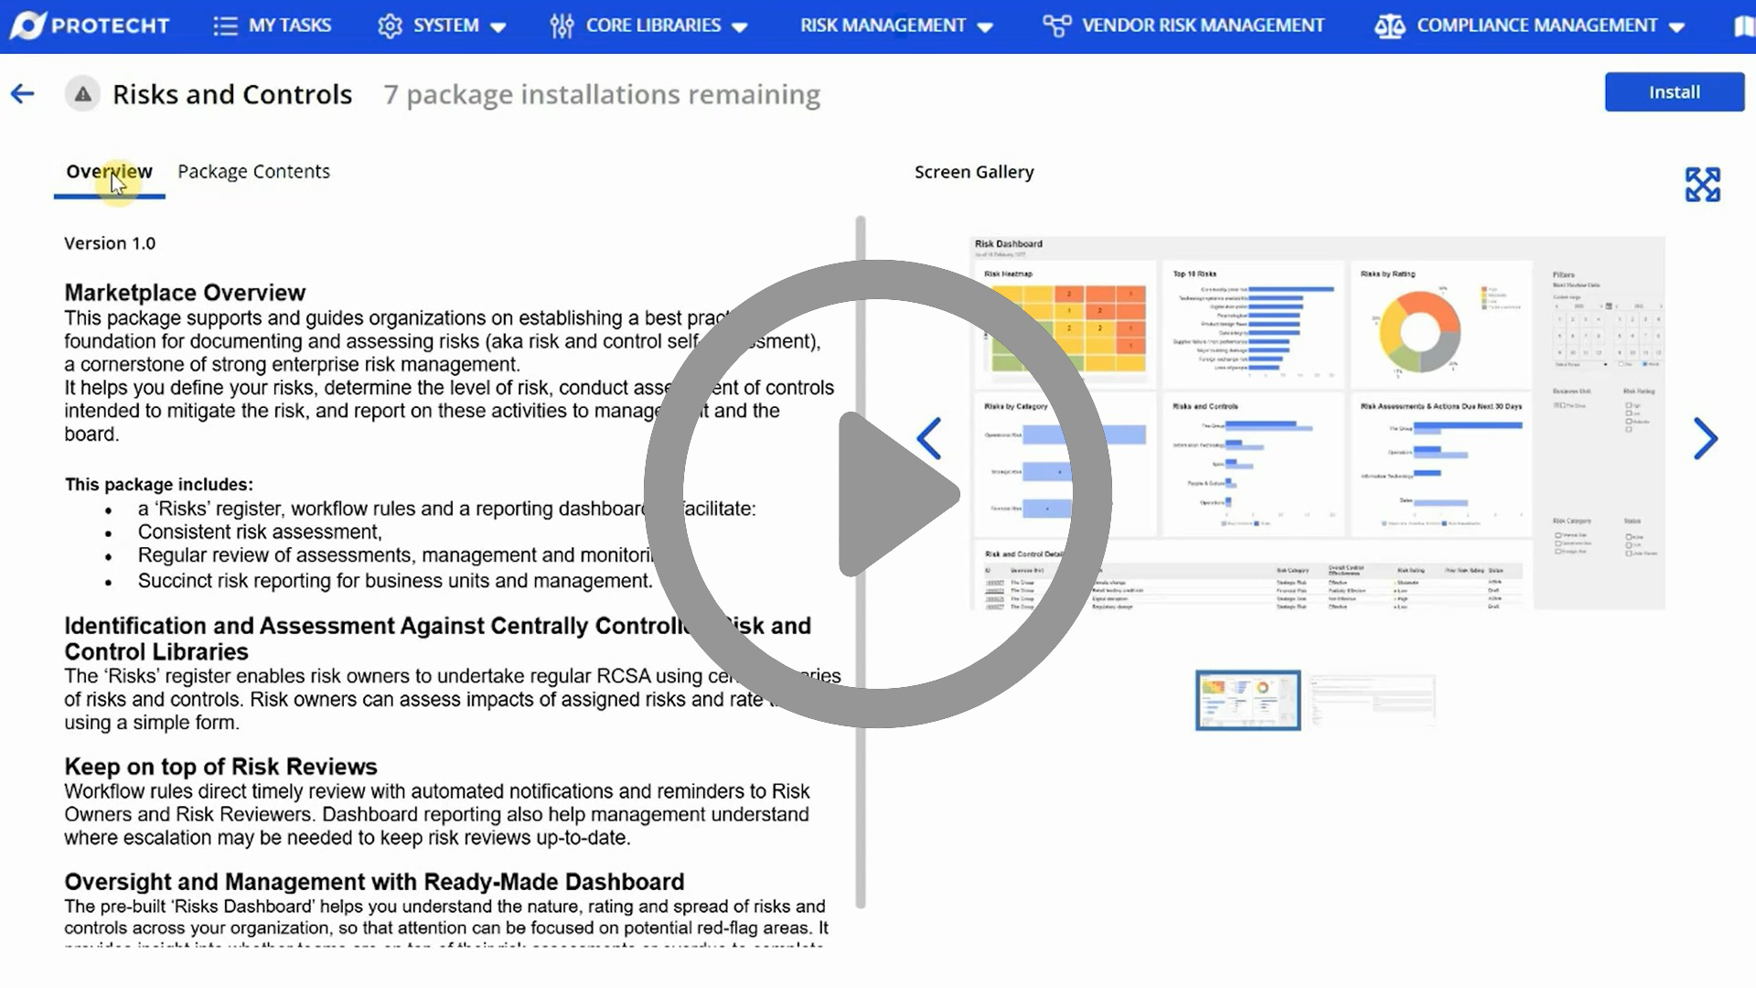Viewport: 1756px width, 988px height.
Task: Open System settings via the gear icon
Action: (389, 26)
